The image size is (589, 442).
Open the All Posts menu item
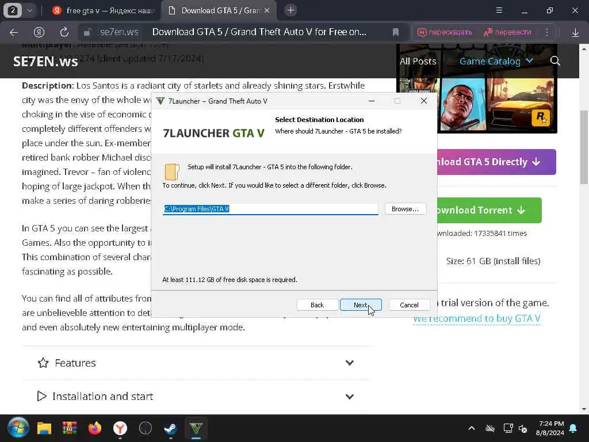(x=418, y=61)
